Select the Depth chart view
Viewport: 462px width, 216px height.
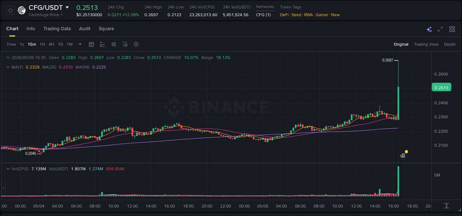click(x=450, y=44)
